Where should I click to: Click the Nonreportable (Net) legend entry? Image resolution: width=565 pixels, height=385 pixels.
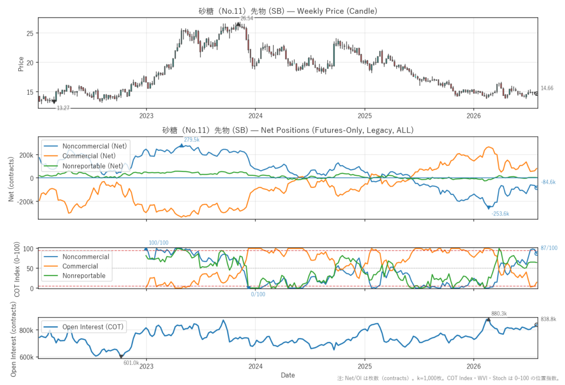pos(84,166)
